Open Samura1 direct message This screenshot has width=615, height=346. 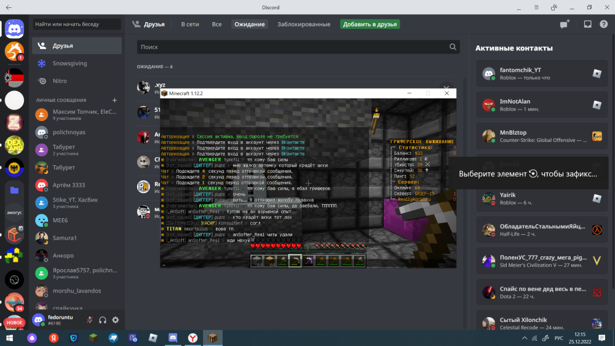(x=77, y=238)
